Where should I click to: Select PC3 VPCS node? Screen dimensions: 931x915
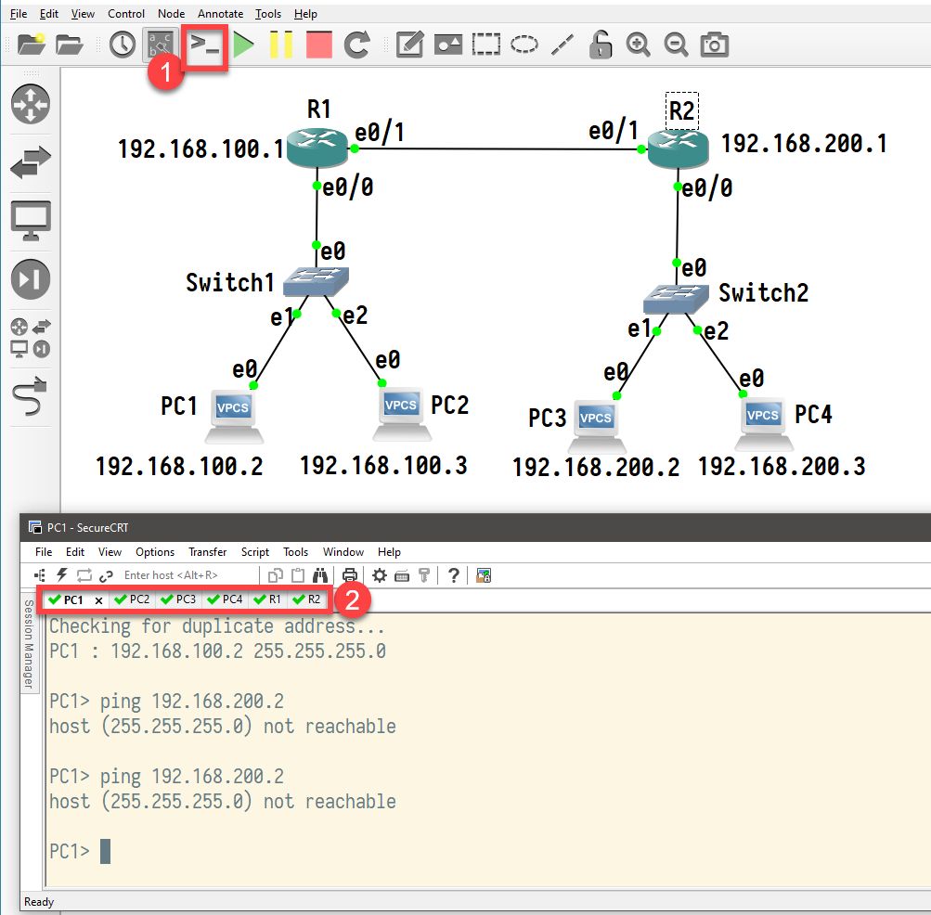click(596, 426)
